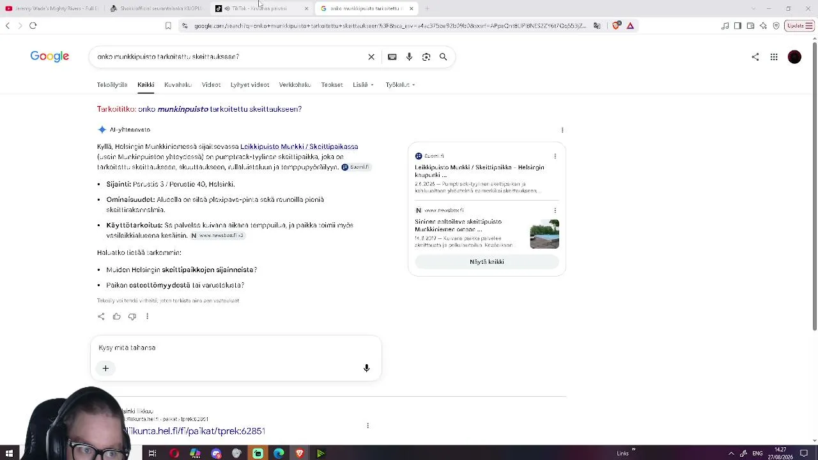Open the www.newsbox.fi +3 citation chip
Viewport: 818px width, 460px height.
pyautogui.click(x=217, y=236)
